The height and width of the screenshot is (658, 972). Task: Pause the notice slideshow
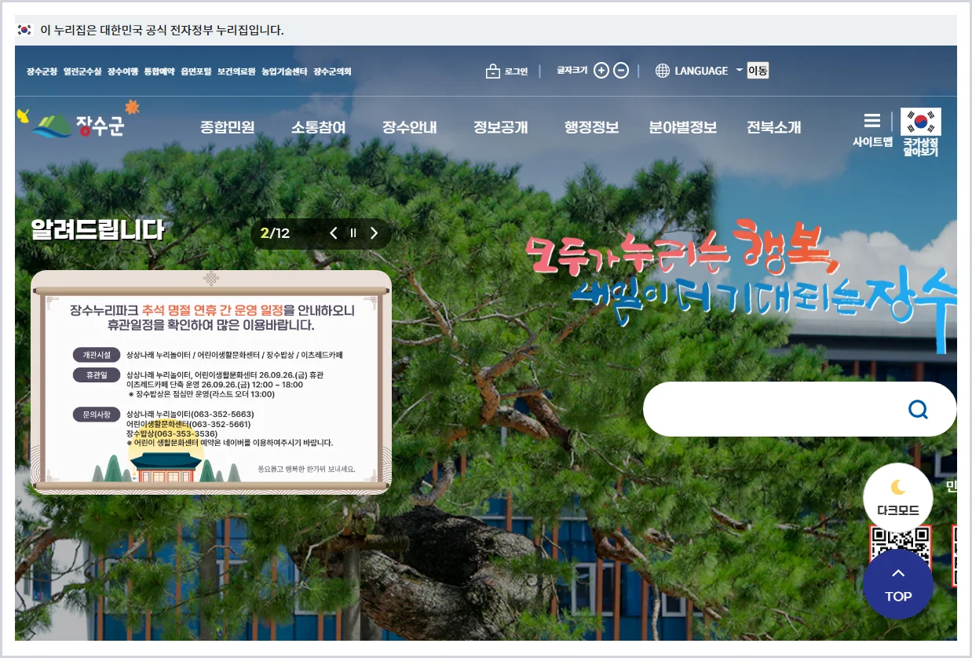coord(353,233)
